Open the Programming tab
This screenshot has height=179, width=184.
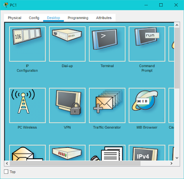(x=78, y=18)
